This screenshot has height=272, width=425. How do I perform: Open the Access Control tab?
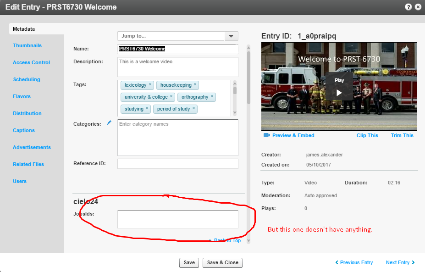(31, 62)
